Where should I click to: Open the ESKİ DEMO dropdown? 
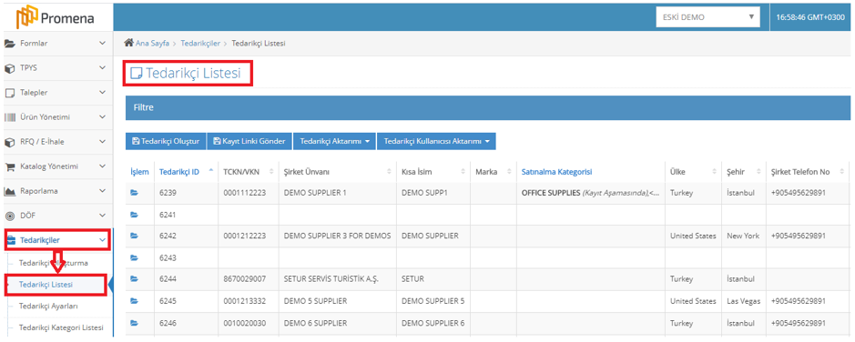coord(707,17)
